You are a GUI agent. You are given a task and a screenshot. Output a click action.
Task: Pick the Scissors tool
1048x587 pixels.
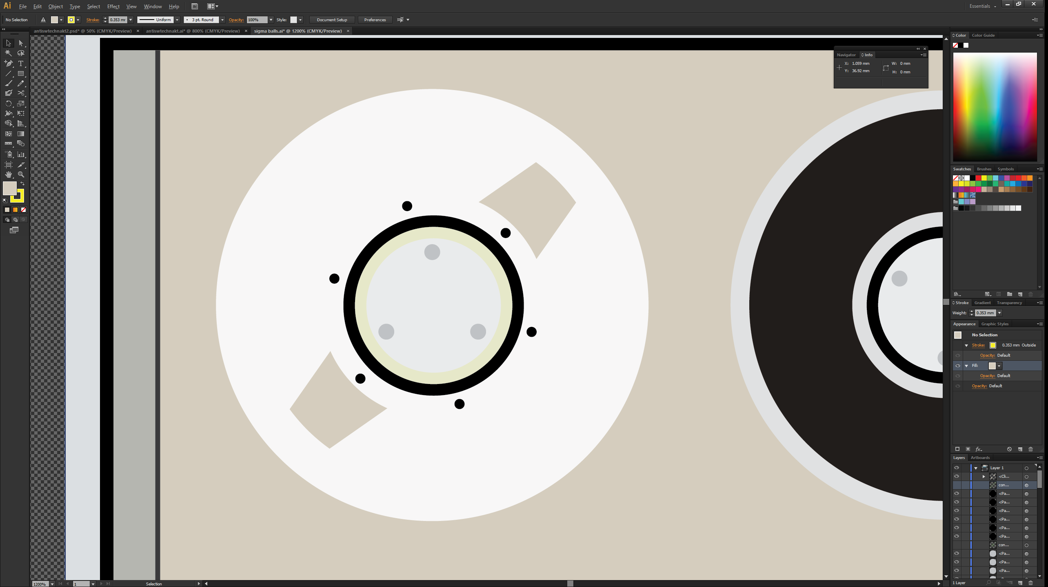[21, 93]
